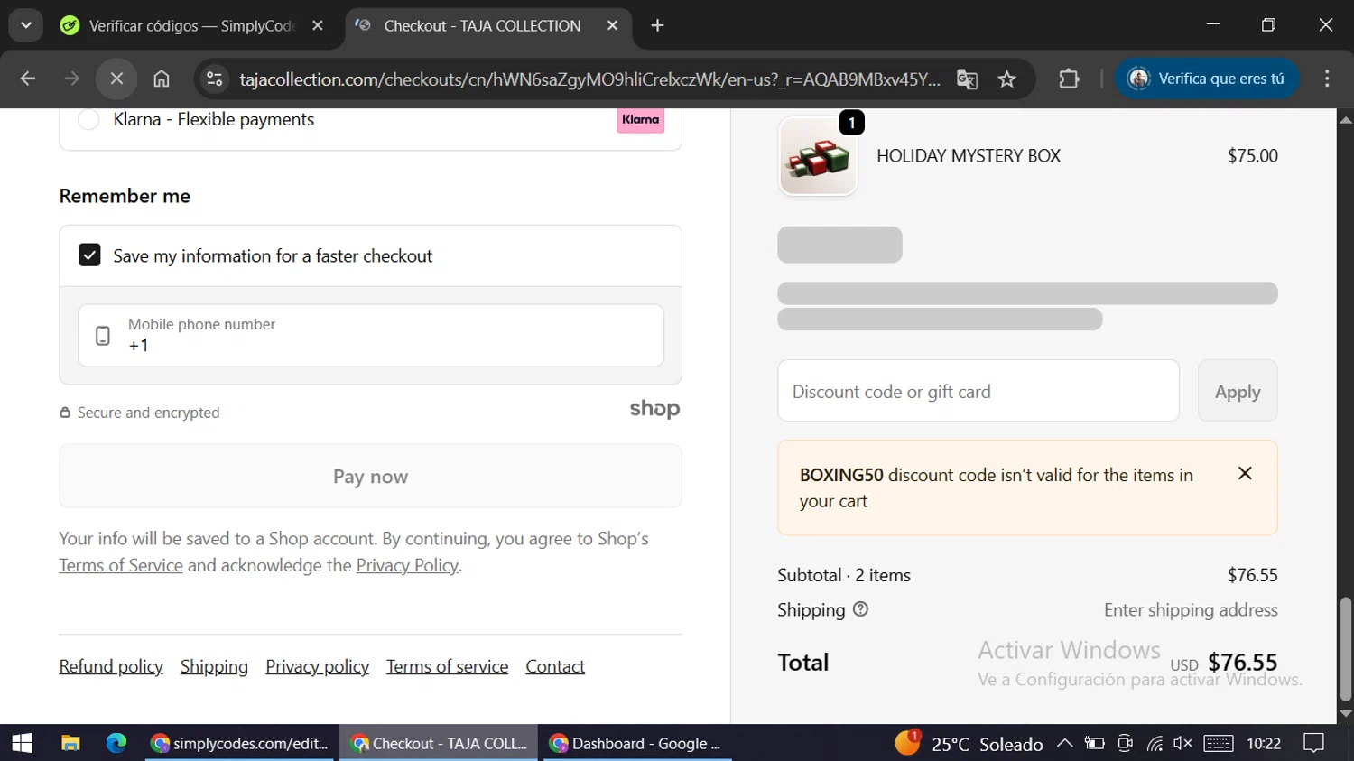
Task: Click scrollbar up arrow
Action: point(1346,119)
